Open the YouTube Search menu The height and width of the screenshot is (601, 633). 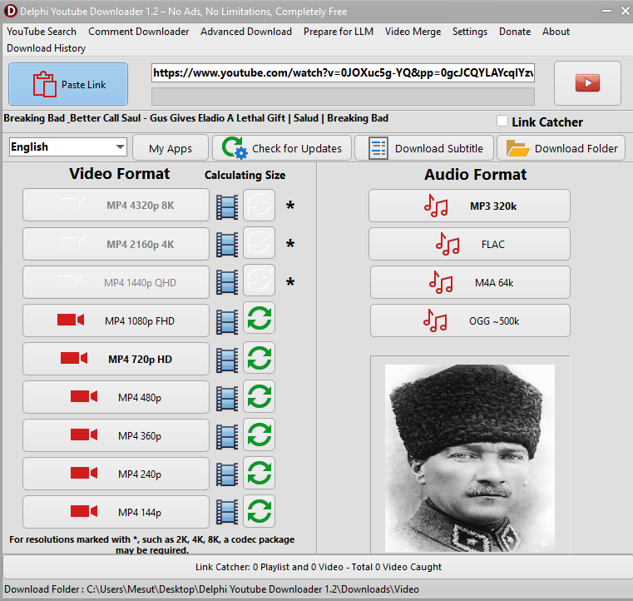(42, 32)
